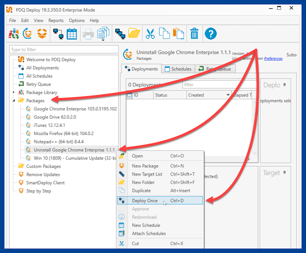Toggle the pin on the Target panel
This screenshot has width=306, height=253.
(x=284, y=173)
